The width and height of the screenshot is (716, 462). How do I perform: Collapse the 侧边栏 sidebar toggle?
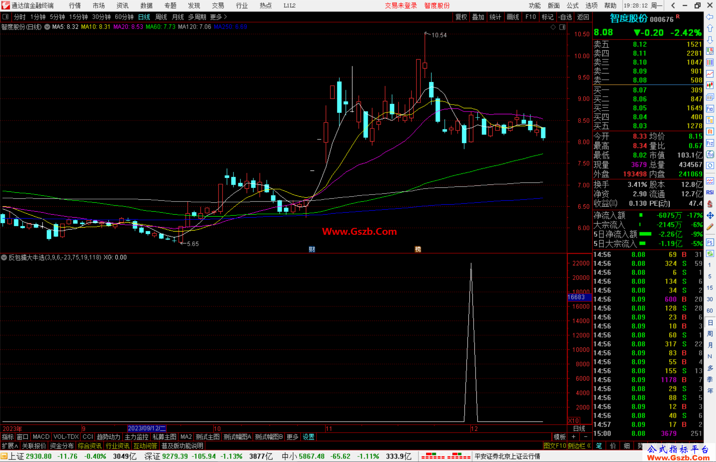[x=579, y=446]
